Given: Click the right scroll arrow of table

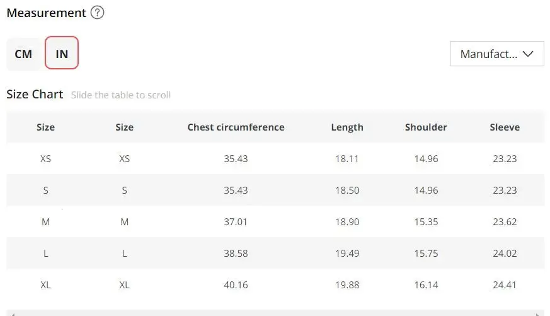Looking at the screenshot, I should pos(538,314).
